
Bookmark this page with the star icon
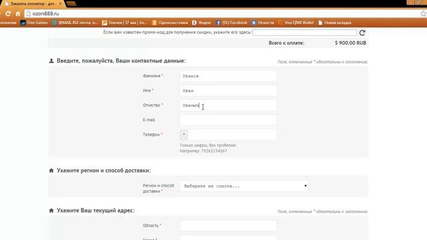(423, 13)
